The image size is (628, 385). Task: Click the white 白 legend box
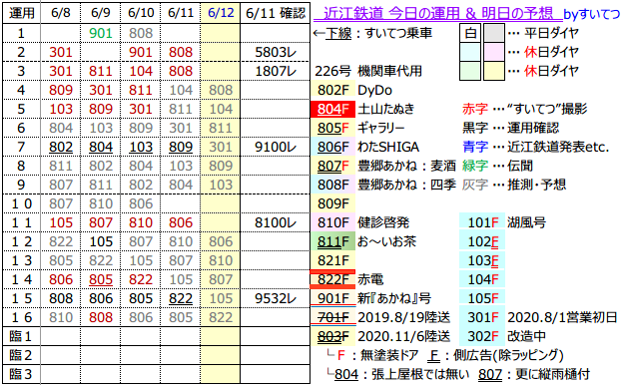470,33
